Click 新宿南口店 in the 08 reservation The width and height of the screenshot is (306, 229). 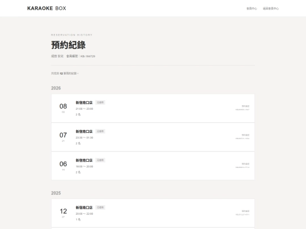click(84, 102)
